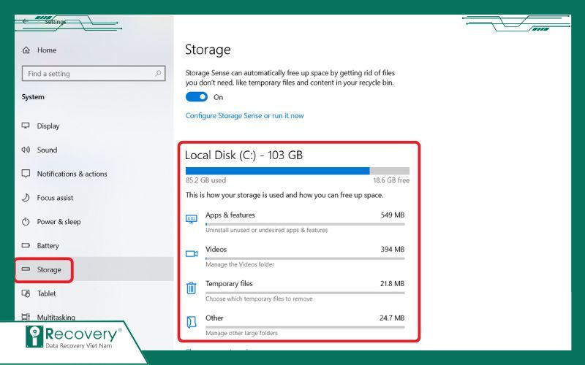
Task: Open the Tablet settings page
Action: 46,293
